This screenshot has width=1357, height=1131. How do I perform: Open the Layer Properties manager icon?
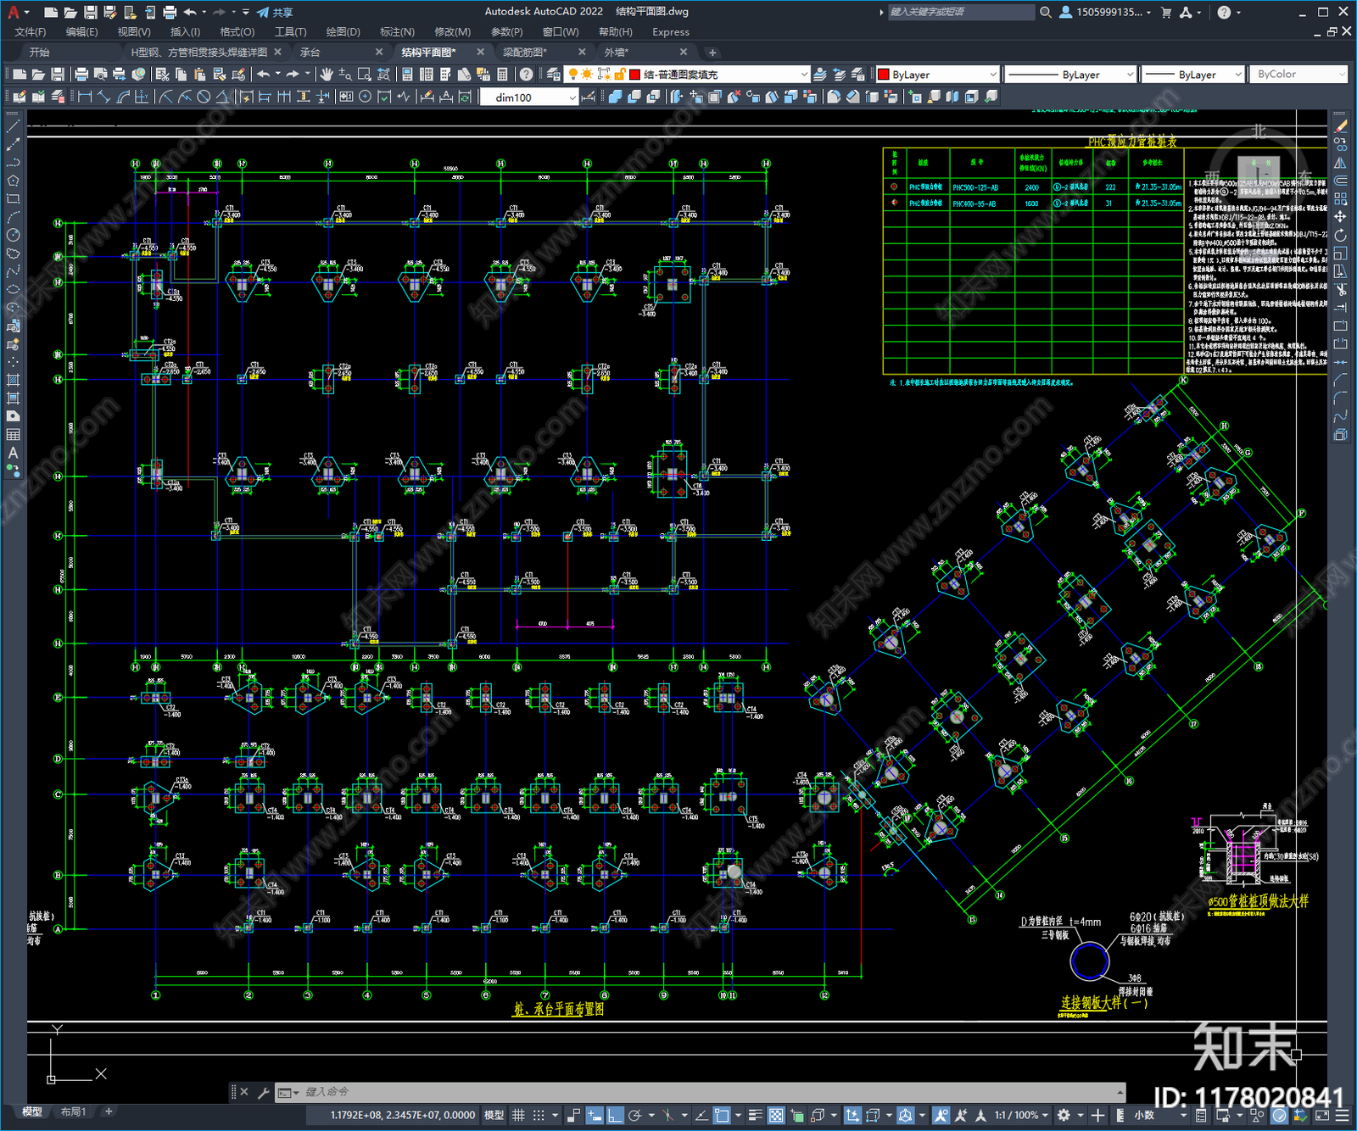pos(554,75)
